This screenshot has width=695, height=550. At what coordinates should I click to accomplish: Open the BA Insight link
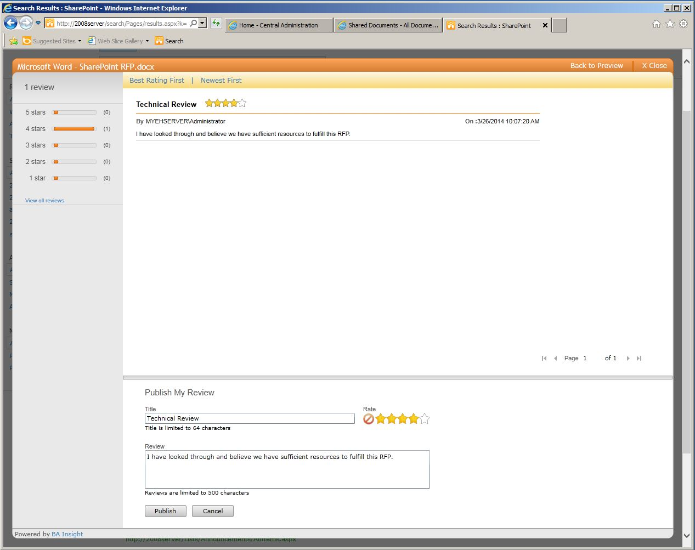coord(67,534)
